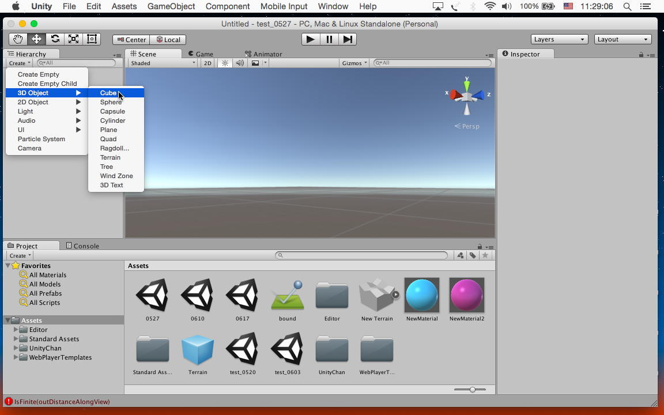Screen dimensions: 664x415
Task: Toggle 2D scene view mode
Action: tap(207, 63)
